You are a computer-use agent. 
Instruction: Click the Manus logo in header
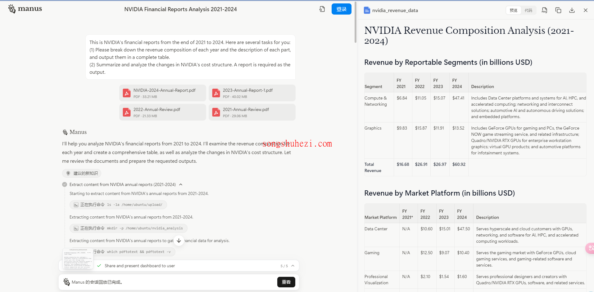(x=25, y=9)
